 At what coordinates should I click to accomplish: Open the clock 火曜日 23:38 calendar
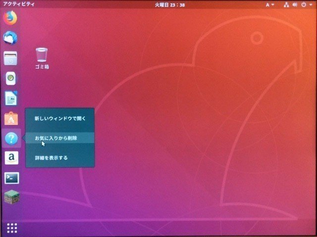point(170,5)
